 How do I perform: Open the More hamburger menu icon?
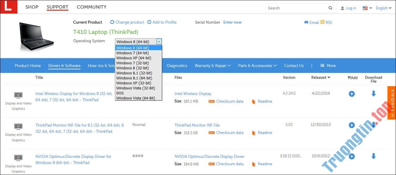click(x=322, y=65)
